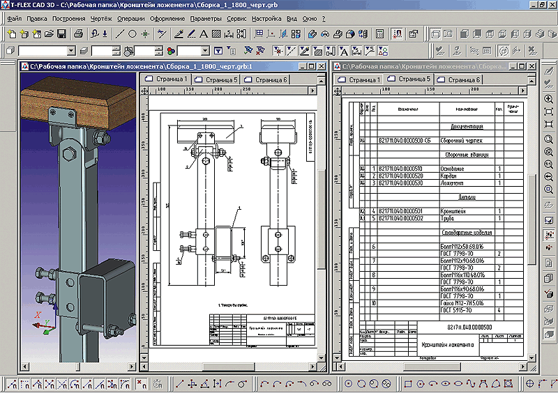Click the Open file folder icon
This screenshot has height=393, width=558.
pos(49,34)
